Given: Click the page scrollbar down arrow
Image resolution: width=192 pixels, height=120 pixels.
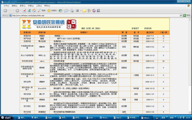Looking at the screenshot, I should tap(190, 112).
